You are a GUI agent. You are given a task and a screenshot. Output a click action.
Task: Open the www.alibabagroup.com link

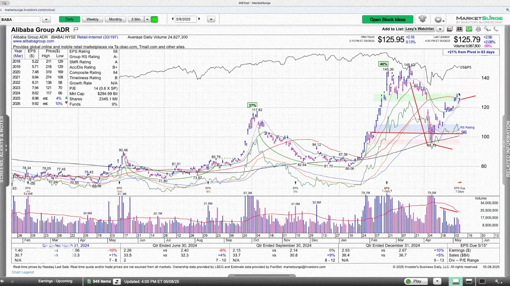33,42
